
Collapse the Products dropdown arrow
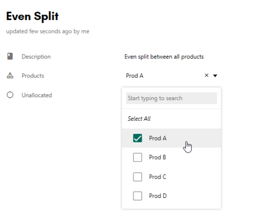click(x=215, y=76)
